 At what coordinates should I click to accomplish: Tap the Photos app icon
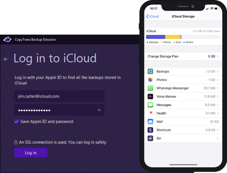pos(150,80)
